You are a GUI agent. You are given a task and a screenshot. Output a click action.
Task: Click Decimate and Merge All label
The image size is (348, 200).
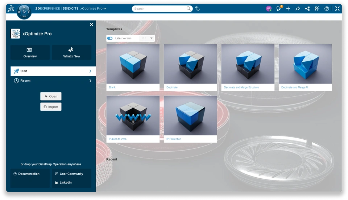point(295,87)
